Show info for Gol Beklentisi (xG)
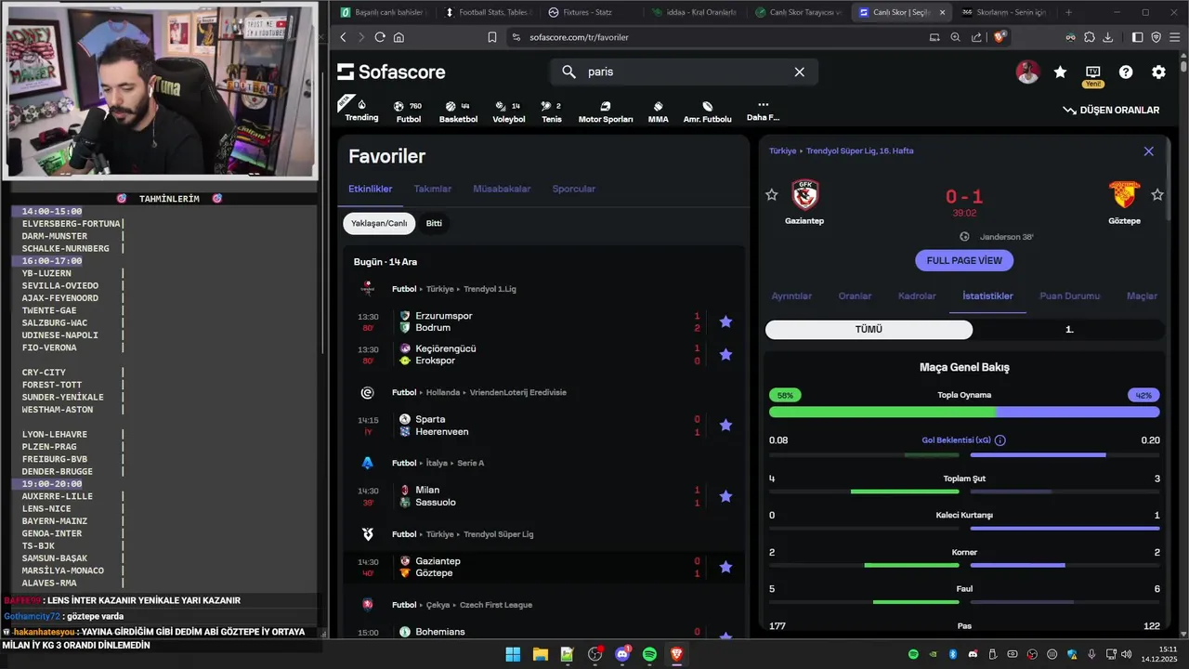 tap(1000, 440)
